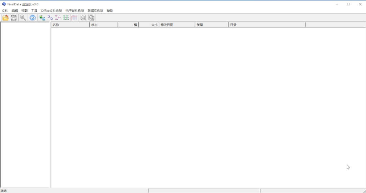
Task: Sort by the 状态 column header
Action: [104, 25]
